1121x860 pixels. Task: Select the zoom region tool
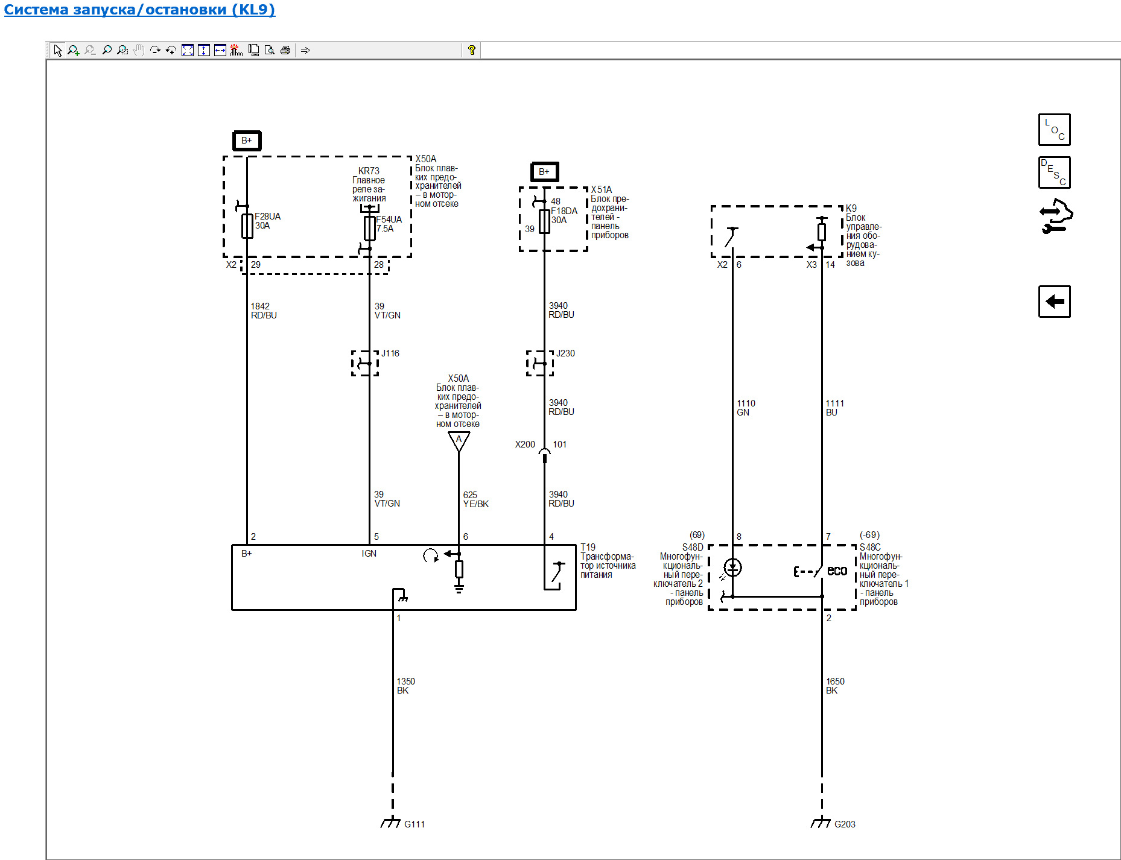coord(122,51)
